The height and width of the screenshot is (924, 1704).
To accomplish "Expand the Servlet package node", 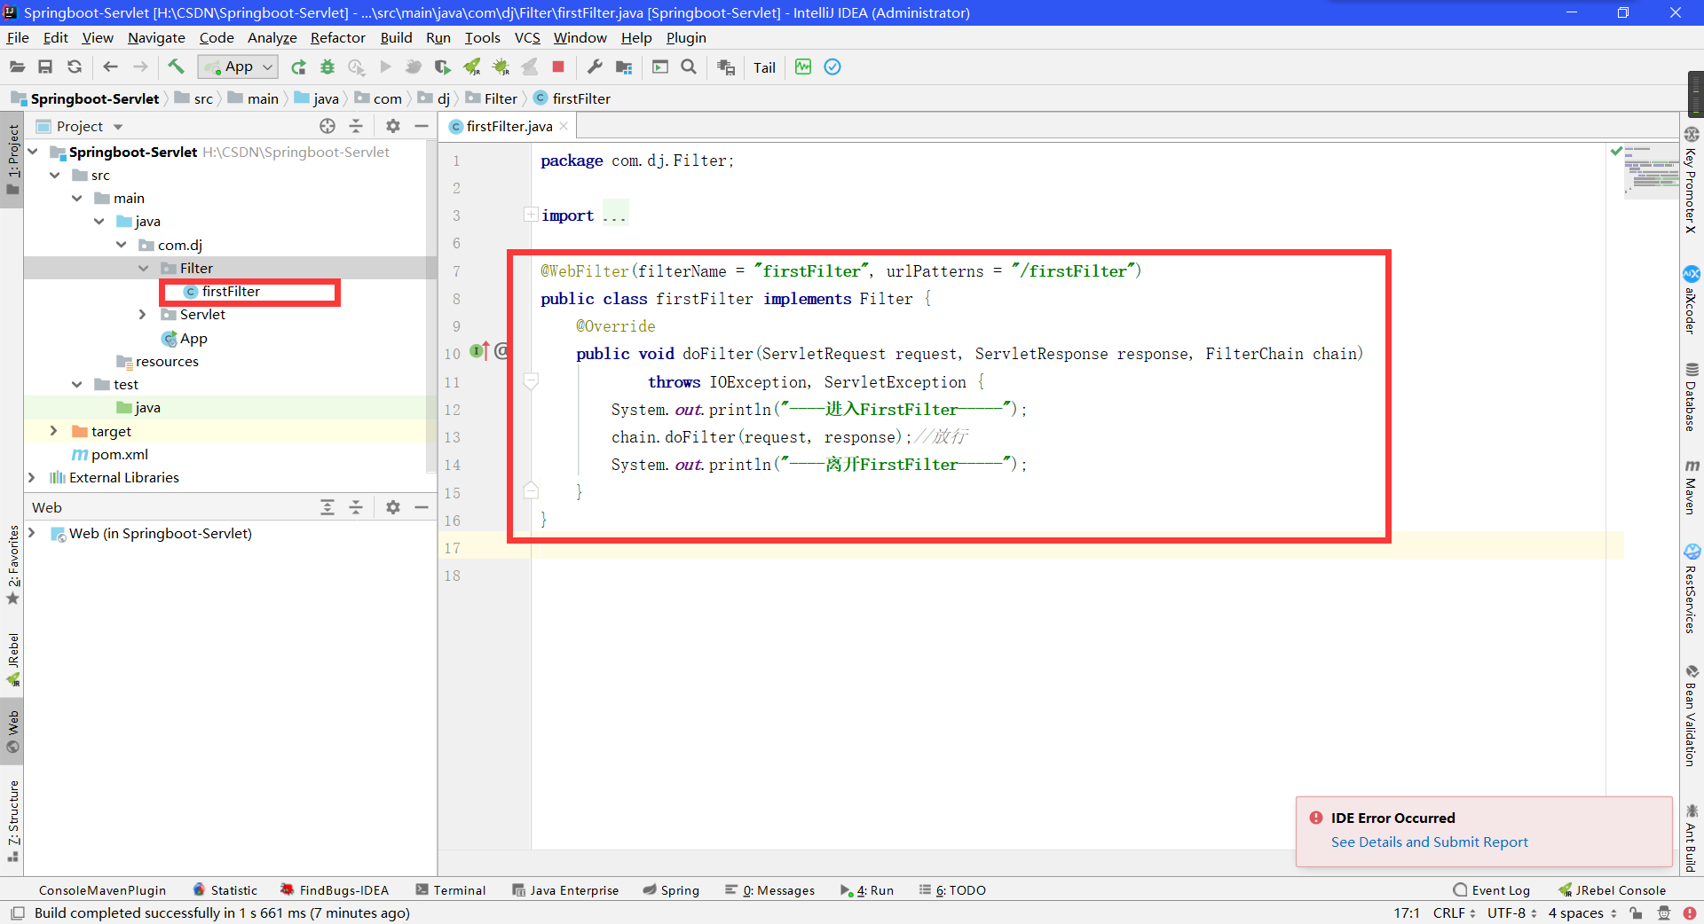I will coord(144,314).
